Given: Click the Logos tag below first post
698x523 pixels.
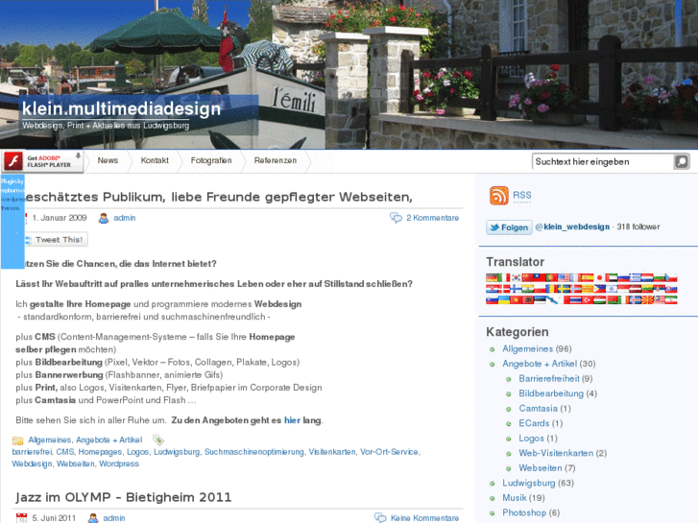Looking at the screenshot, I should (137, 452).
